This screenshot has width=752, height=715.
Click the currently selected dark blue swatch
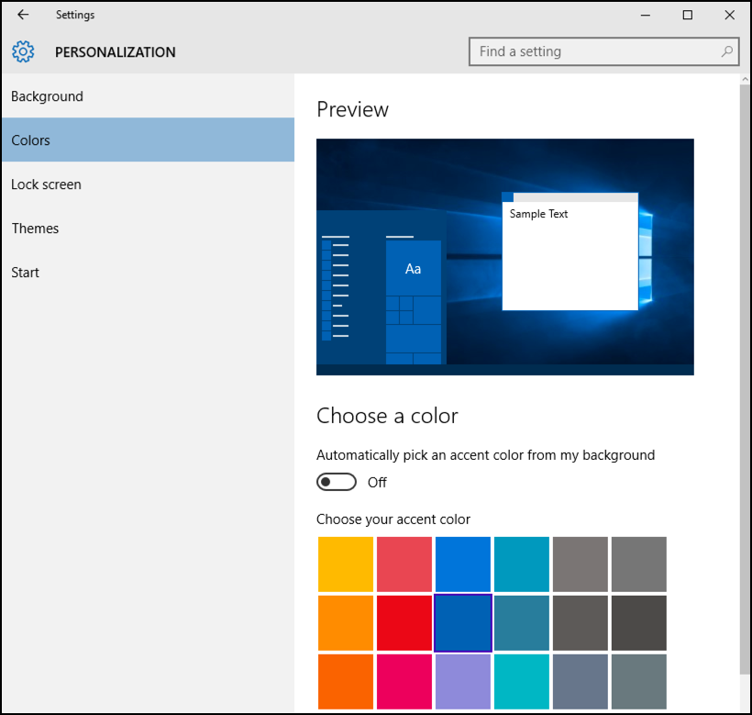462,622
